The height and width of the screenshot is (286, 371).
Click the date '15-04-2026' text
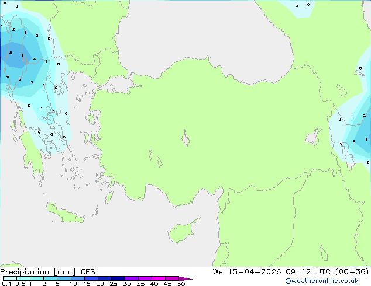tap(255, 272)
